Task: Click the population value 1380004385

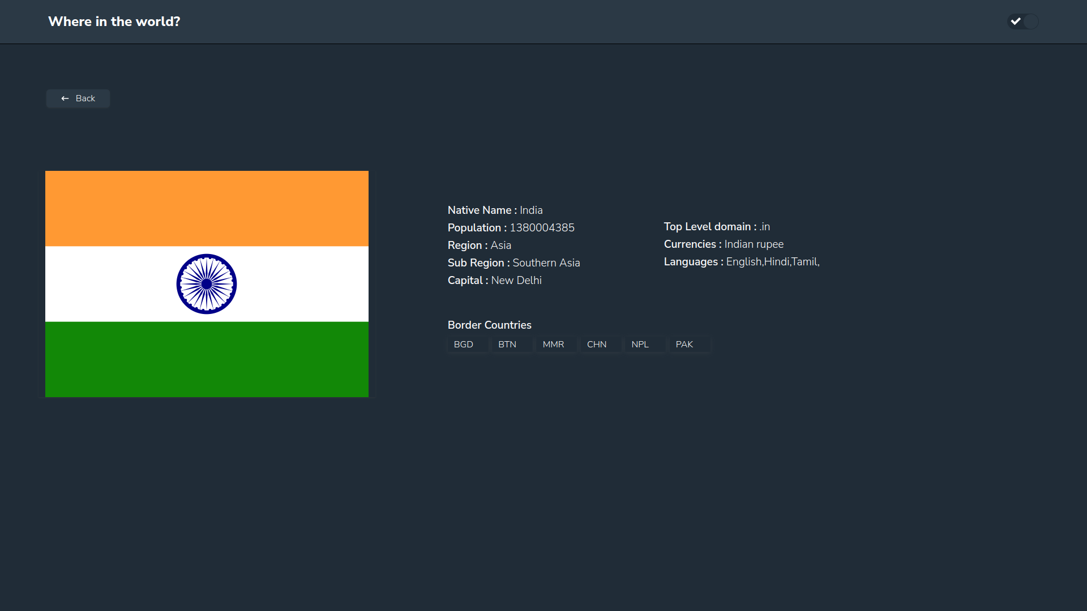Action: tap(542, 227)
